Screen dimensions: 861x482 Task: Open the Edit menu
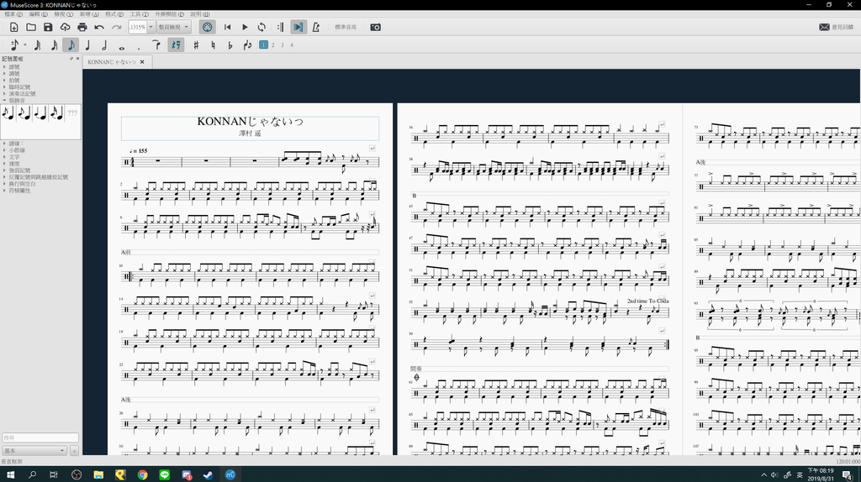pos(38,14)
